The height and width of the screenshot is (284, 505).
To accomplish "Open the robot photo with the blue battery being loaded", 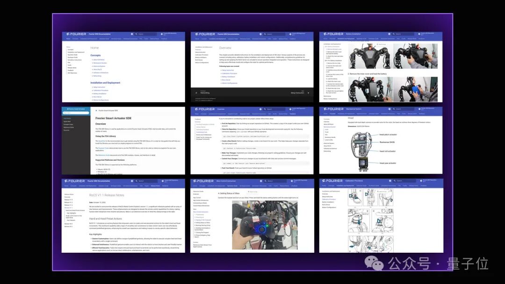I will tap(416, 89).
